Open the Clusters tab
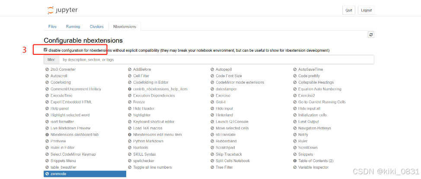The image size is (421, 179). click(97, 27)
